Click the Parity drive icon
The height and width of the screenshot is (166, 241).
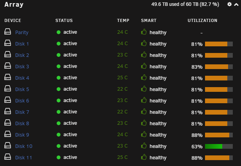pos(7,32)
